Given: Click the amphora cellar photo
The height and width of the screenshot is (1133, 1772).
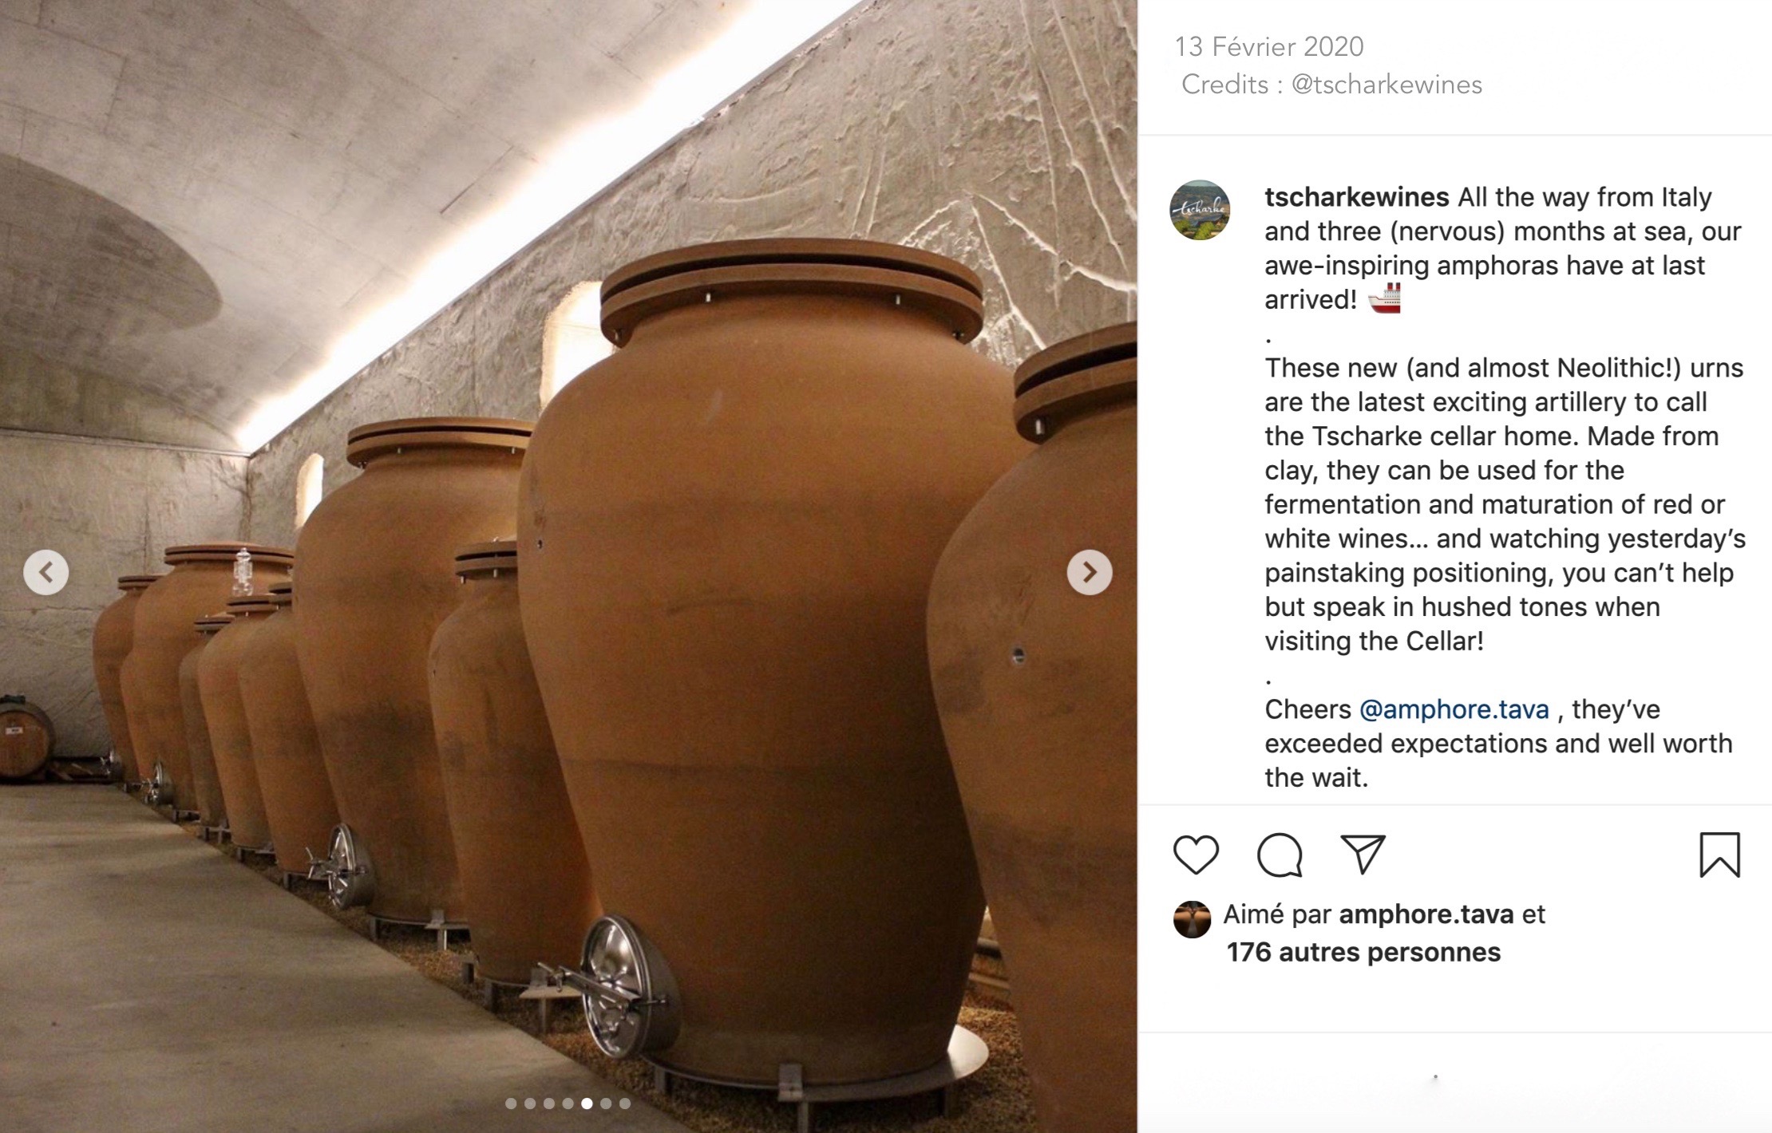Looking at the screenshot, I should (568, 566).
